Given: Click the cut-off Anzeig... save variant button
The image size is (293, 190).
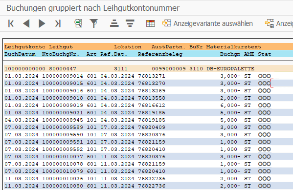Looking at the screenshot, I should (x=279, y=23).
